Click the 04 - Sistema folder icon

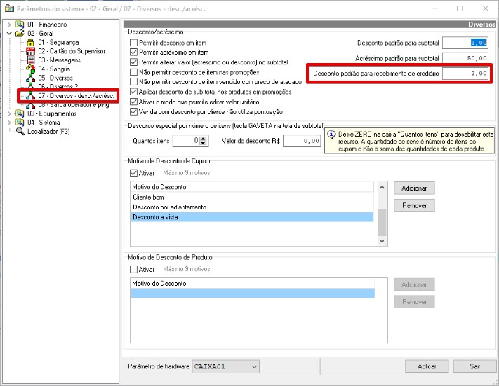tap(20, 123)
